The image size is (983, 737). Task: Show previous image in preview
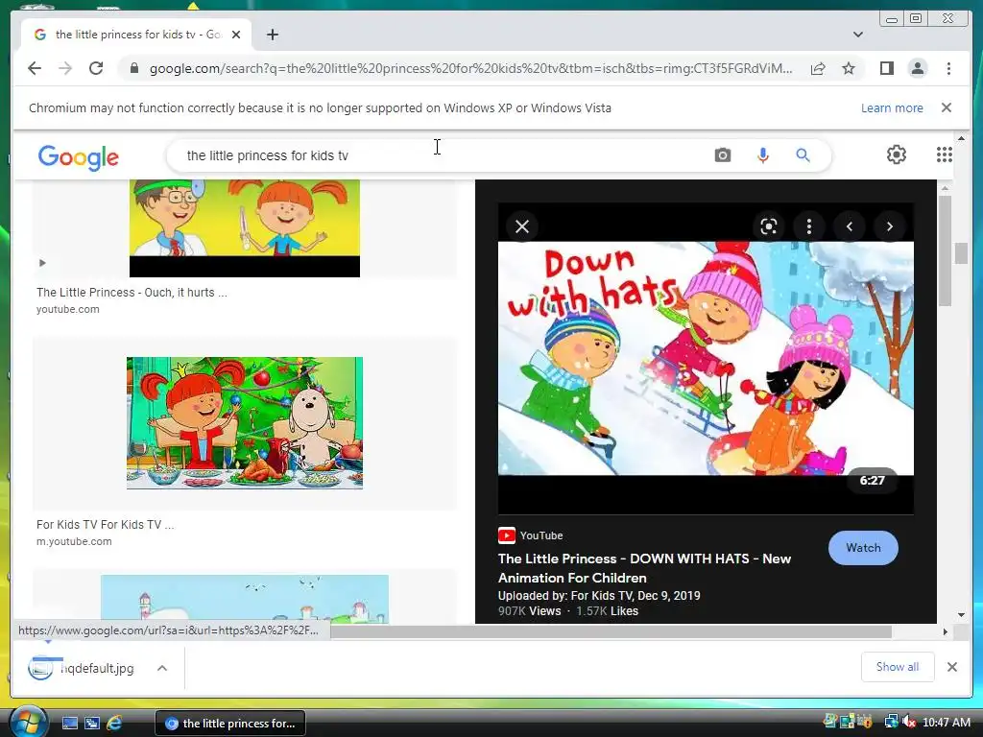850,226
